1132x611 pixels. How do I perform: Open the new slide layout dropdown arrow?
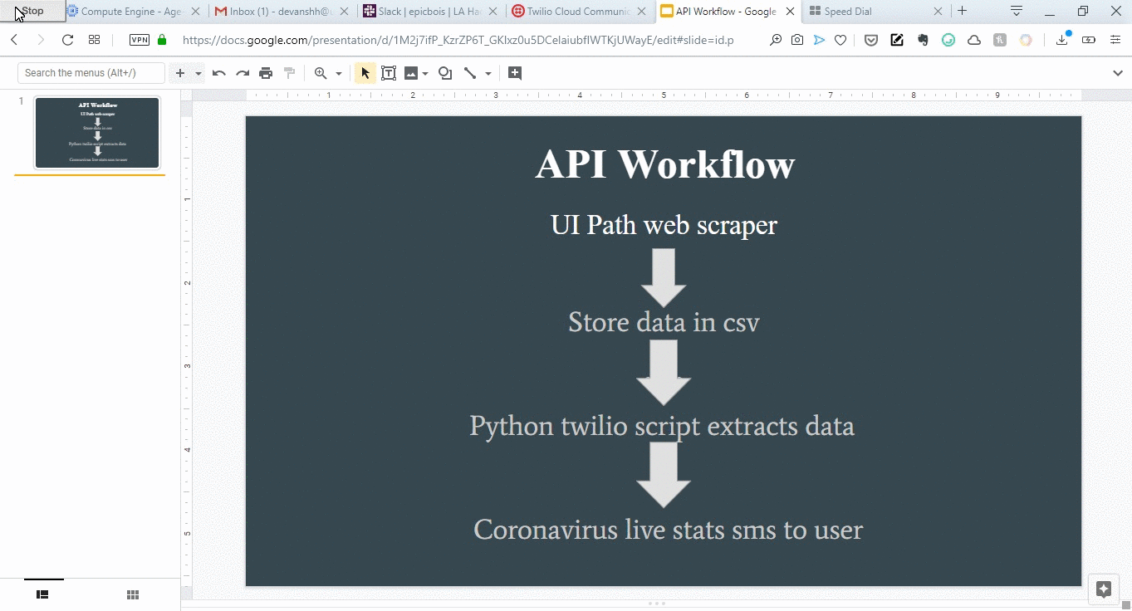pos(198,73)
